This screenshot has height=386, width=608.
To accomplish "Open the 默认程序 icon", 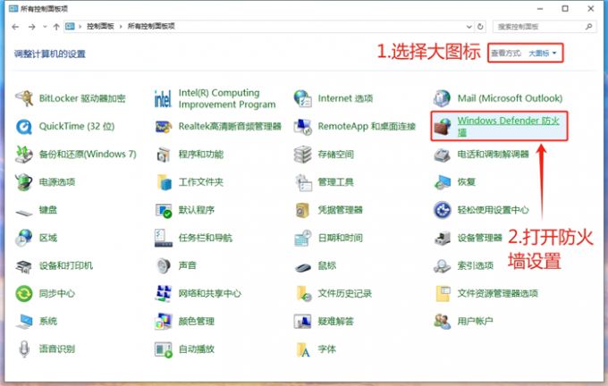I will tap(163, 210).
